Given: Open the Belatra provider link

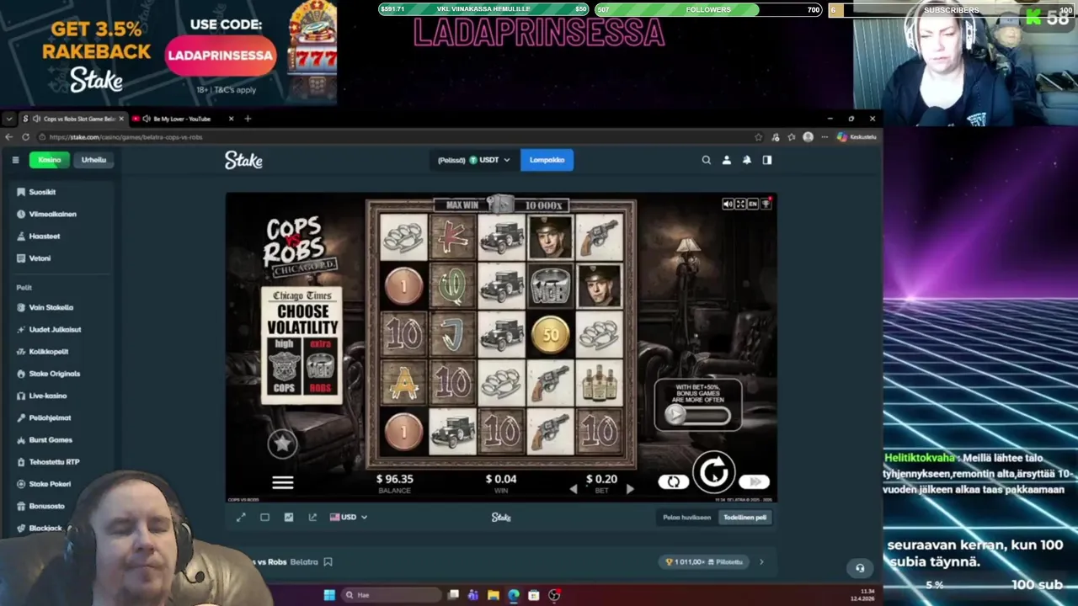Looking at the screenshot, I should (x=304, y=561).
